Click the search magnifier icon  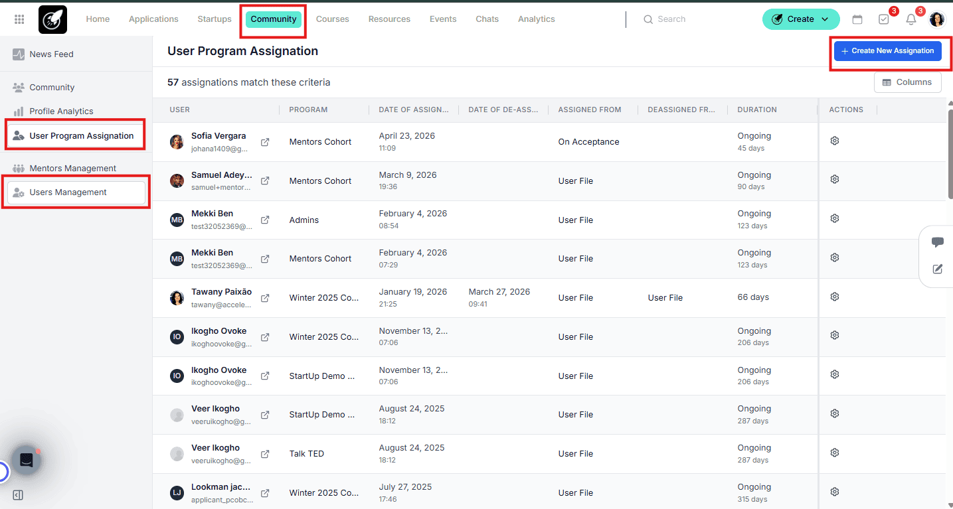648,19
